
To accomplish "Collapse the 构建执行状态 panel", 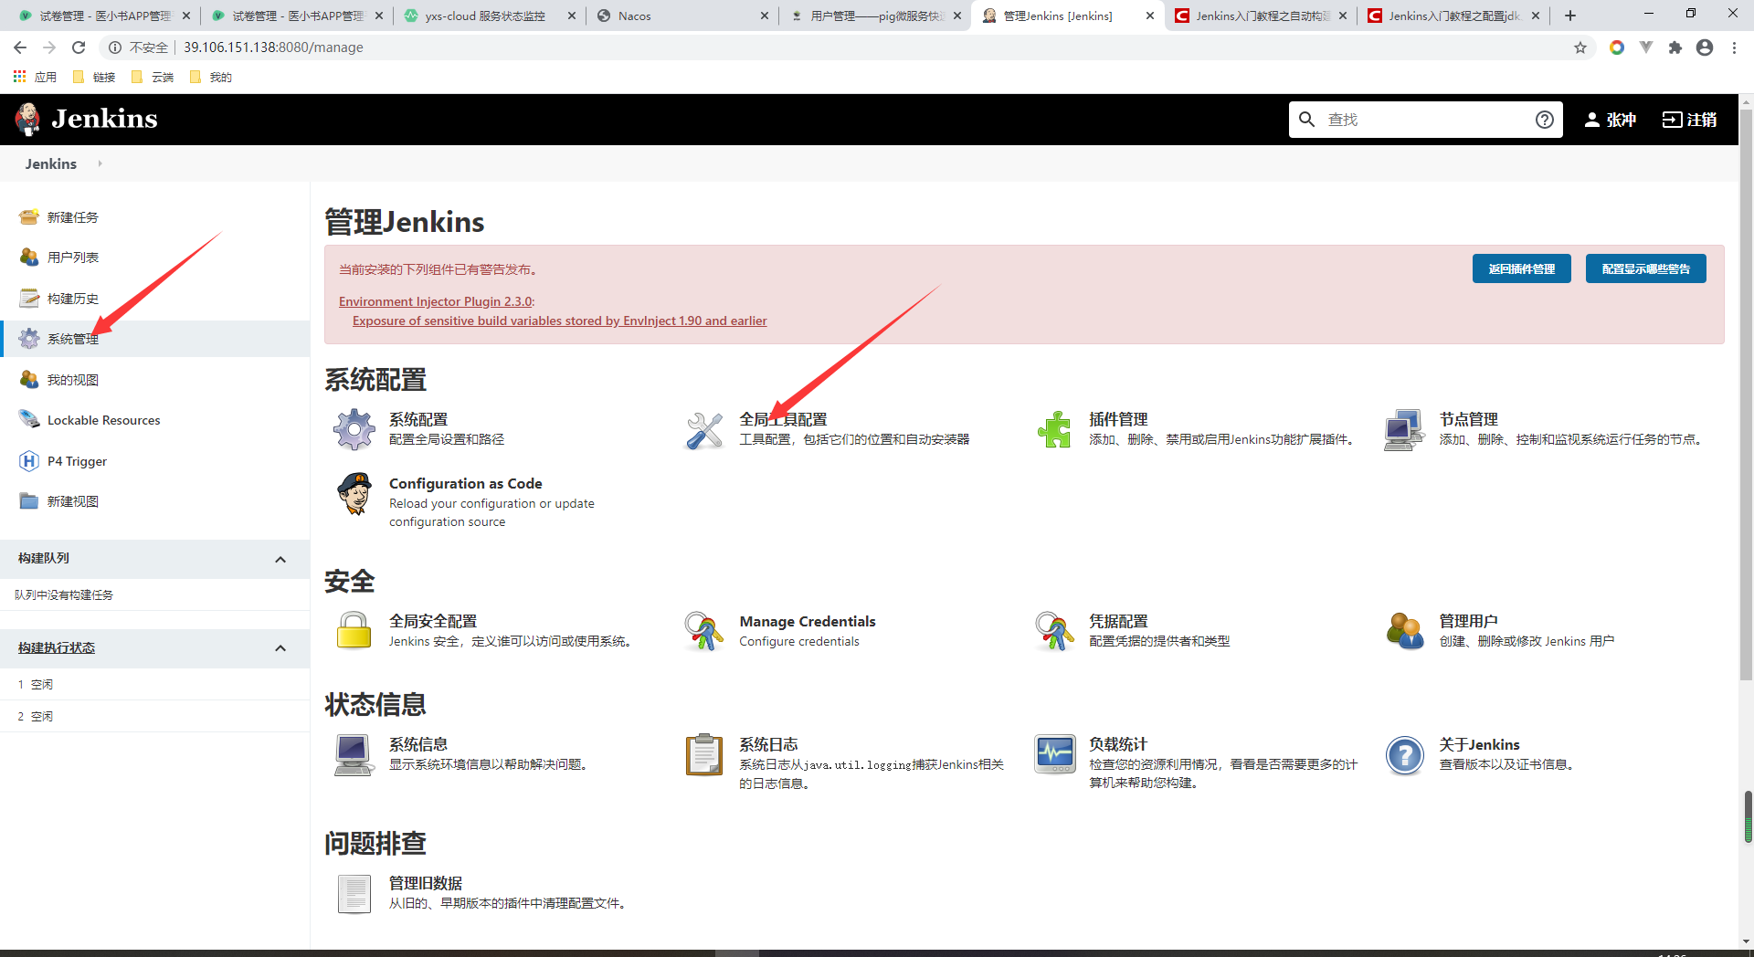I will [280, 648].
